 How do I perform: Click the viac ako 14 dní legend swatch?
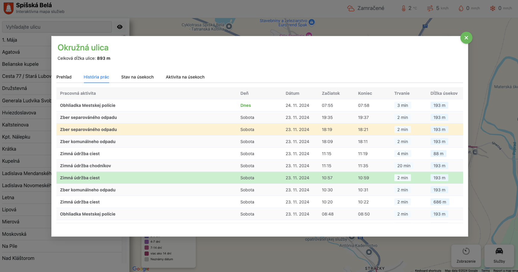[x=147, y=253]
